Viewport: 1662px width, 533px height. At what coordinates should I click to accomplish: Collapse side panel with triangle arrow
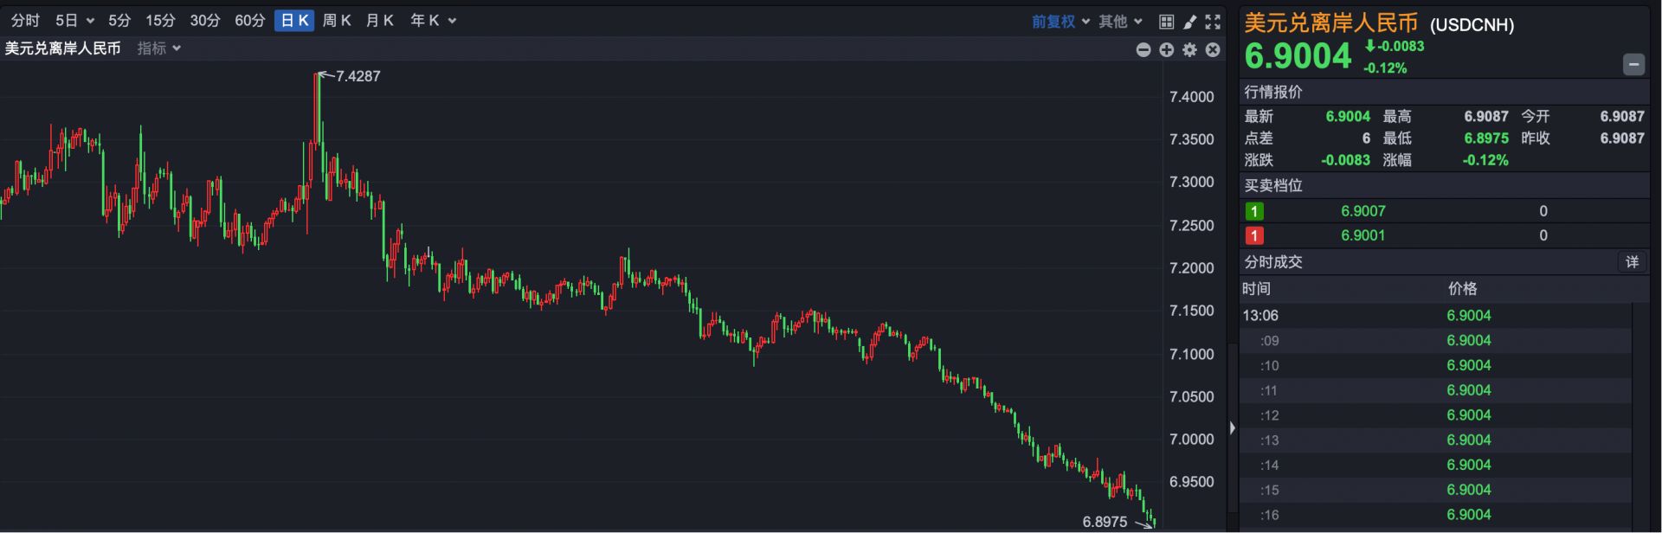(1232, 427)
